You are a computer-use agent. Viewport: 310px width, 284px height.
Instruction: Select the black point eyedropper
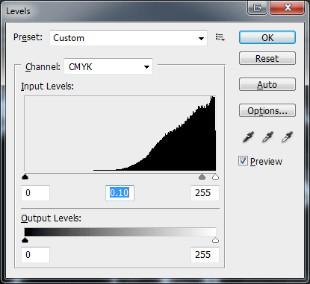pyautogui.click(x=248, y=137)
